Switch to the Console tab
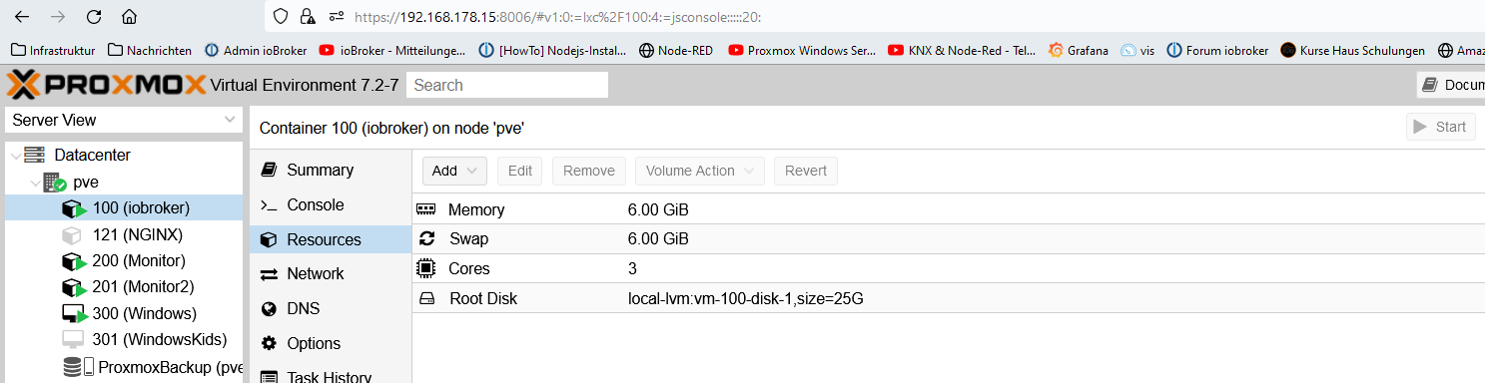 pyautogui.click(x=331, y=205)
